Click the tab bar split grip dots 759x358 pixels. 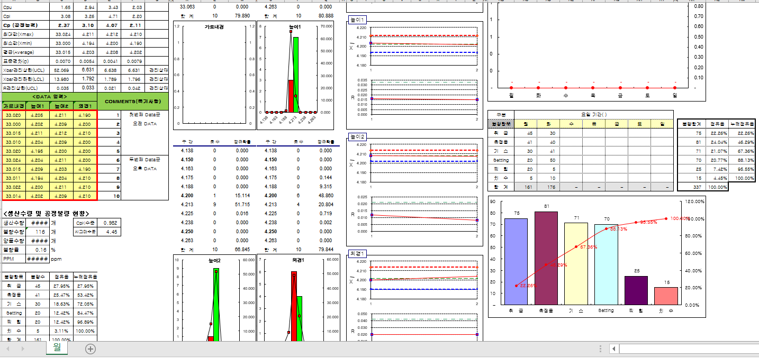coord(600,349)
